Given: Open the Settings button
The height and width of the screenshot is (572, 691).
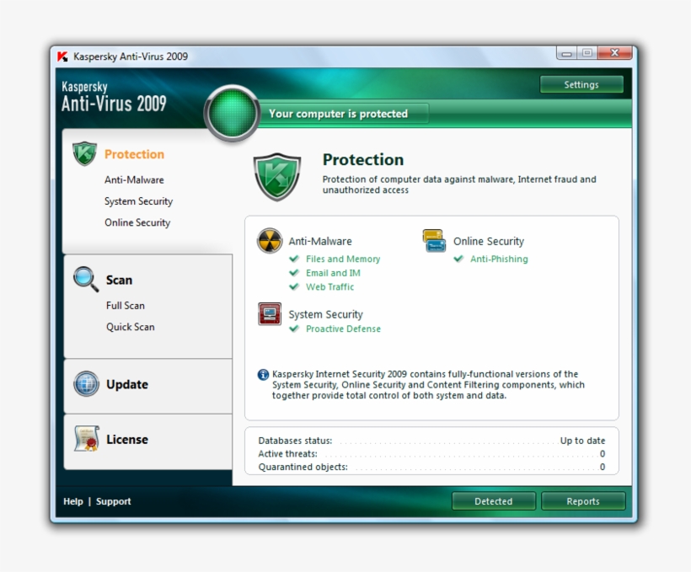Looking at the screenshot, I should (x=581, y=85).
